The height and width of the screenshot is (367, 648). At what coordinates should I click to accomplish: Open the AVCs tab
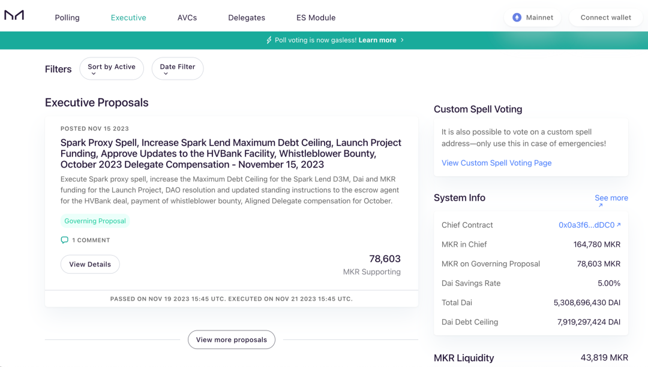(187, 18)
